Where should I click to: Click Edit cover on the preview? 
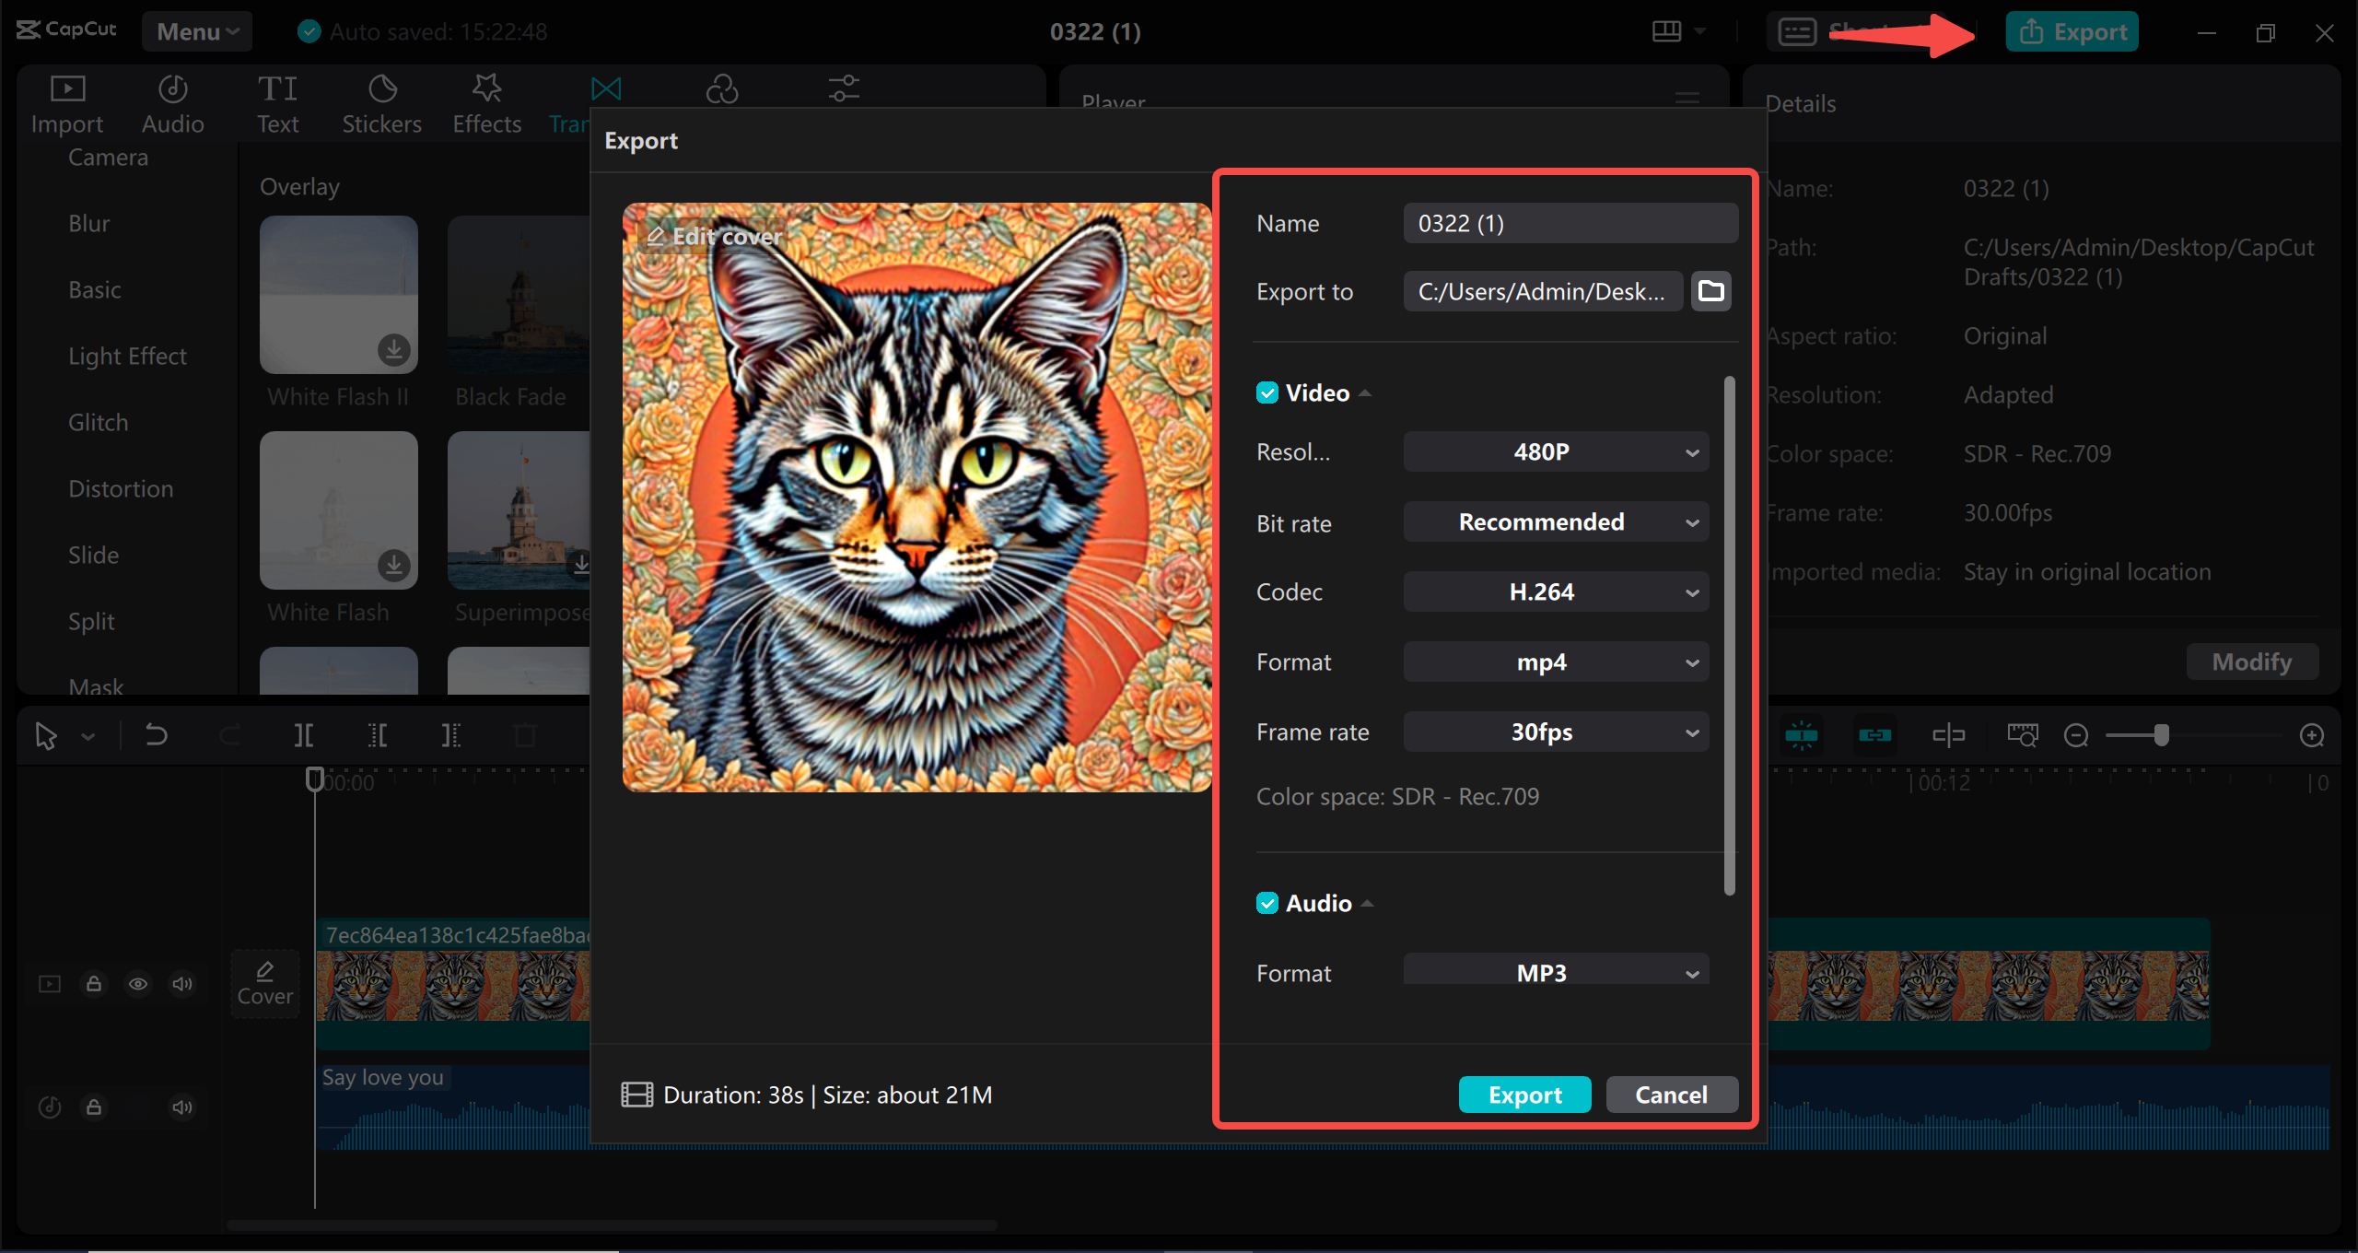714,236
